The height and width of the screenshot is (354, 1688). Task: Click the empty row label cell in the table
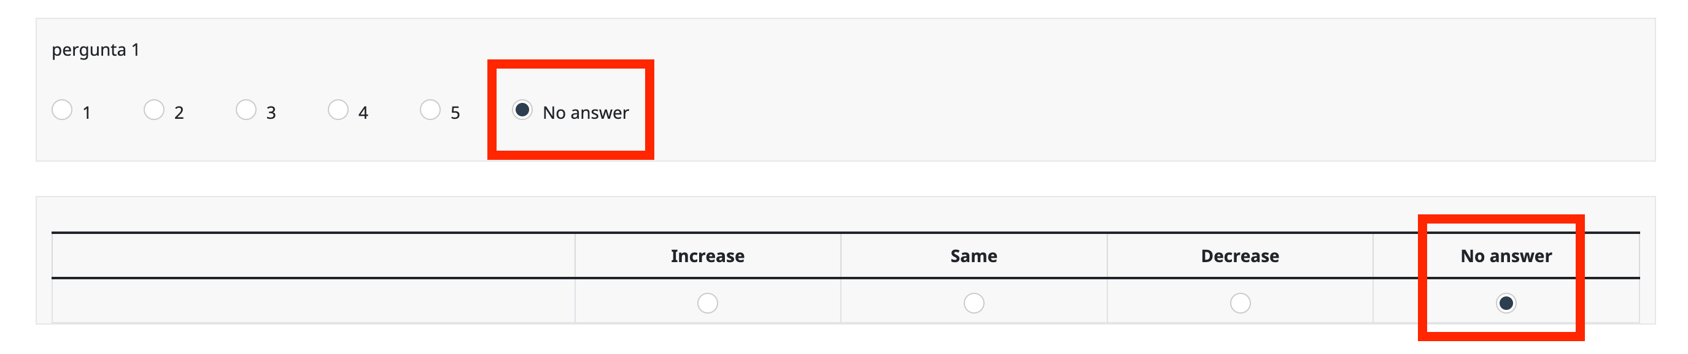pos(313,302)
